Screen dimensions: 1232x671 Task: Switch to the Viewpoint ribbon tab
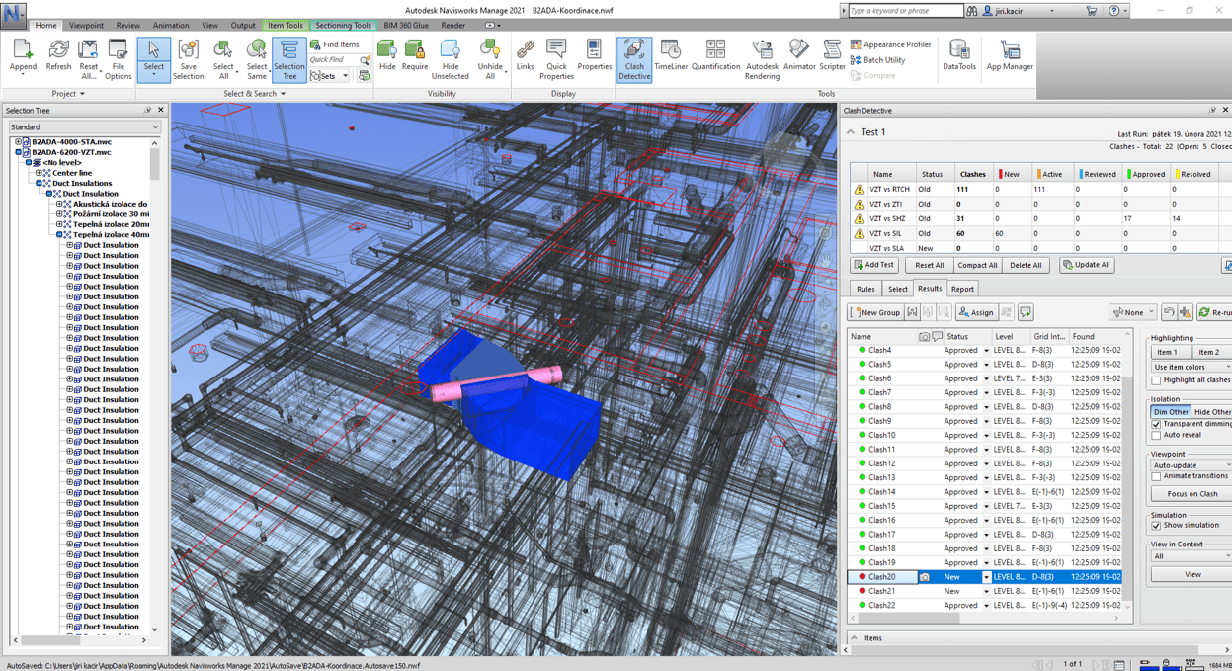(x=86, y=26)
